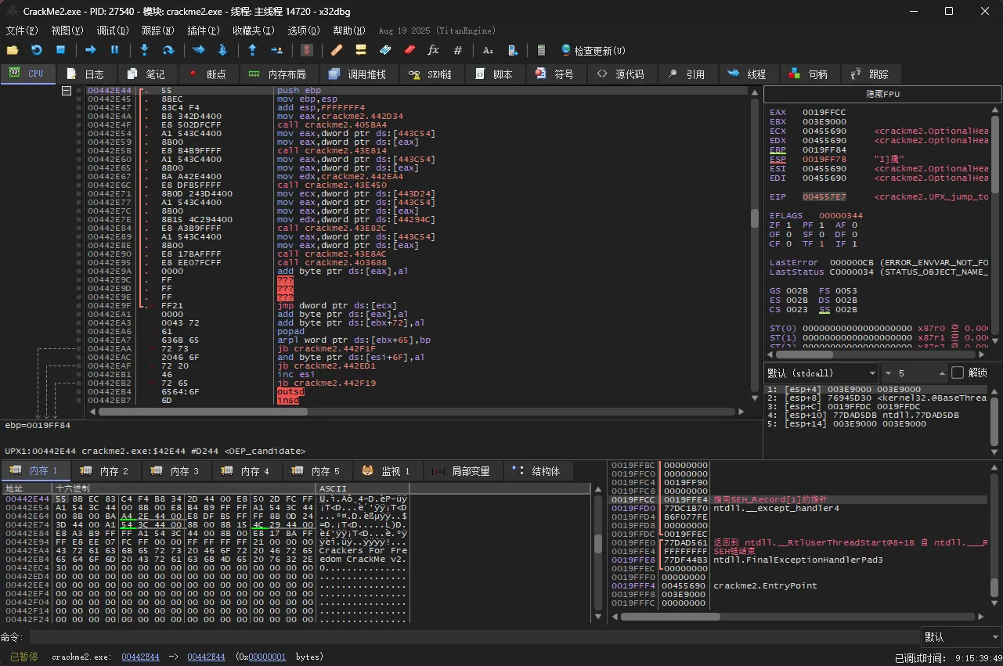Click the Open file toolbar icon
Image resolution: width=1003 pixels, height=666 pixels.
(13, 50)
